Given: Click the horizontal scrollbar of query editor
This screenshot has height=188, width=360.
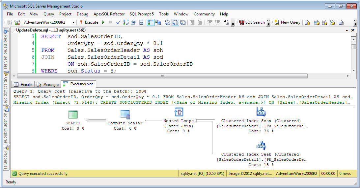Looking at the screenshot, I should click(162, 76).
